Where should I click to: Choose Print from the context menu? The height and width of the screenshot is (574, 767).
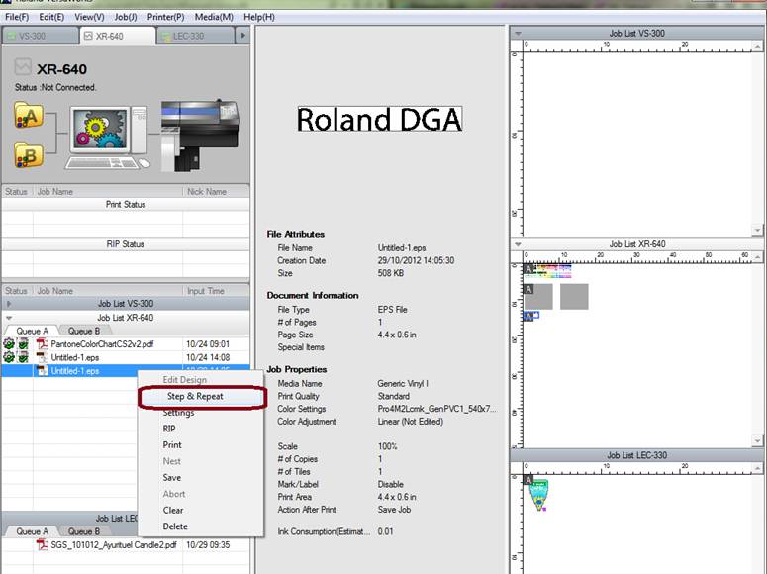201,444
